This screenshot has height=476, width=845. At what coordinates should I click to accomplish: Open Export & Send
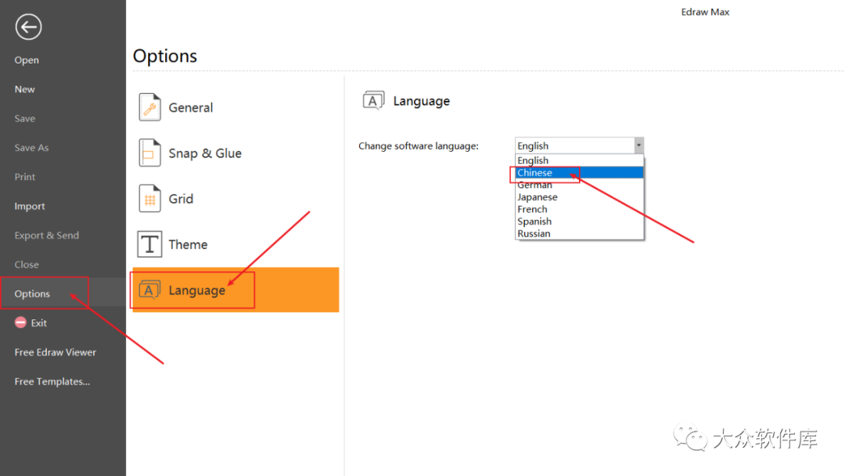(46, 235)
